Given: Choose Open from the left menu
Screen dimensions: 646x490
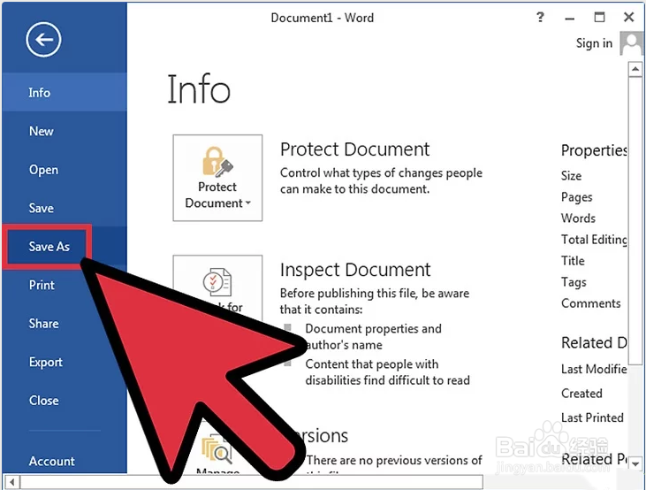Looking at the screenshot, I should (65, 170).
